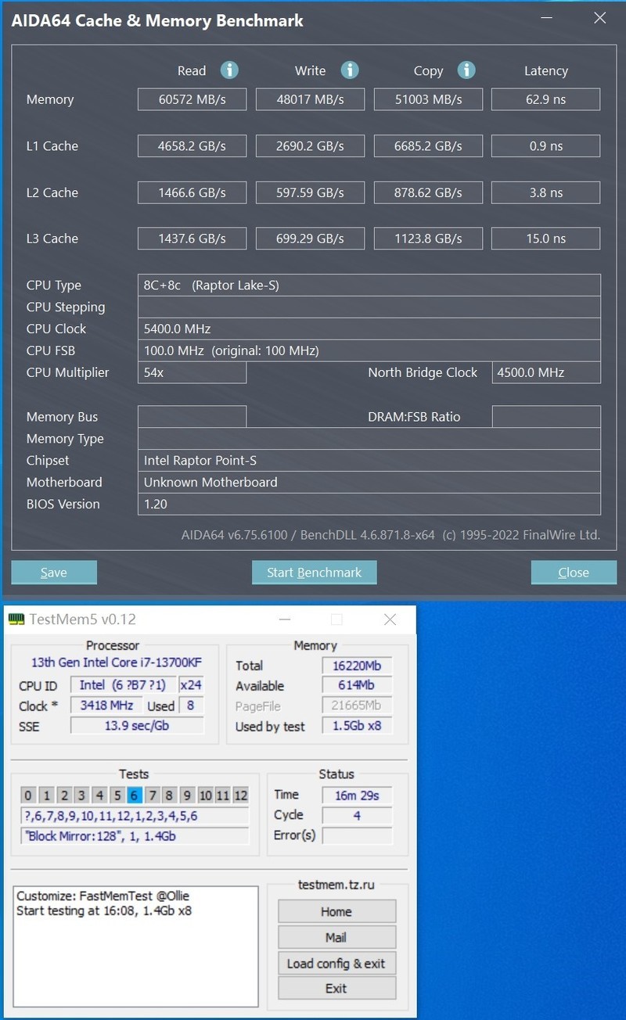The image size is (626, 1020).
Task: Click the Save button in AIDA64
Action: tap(53, 572)
